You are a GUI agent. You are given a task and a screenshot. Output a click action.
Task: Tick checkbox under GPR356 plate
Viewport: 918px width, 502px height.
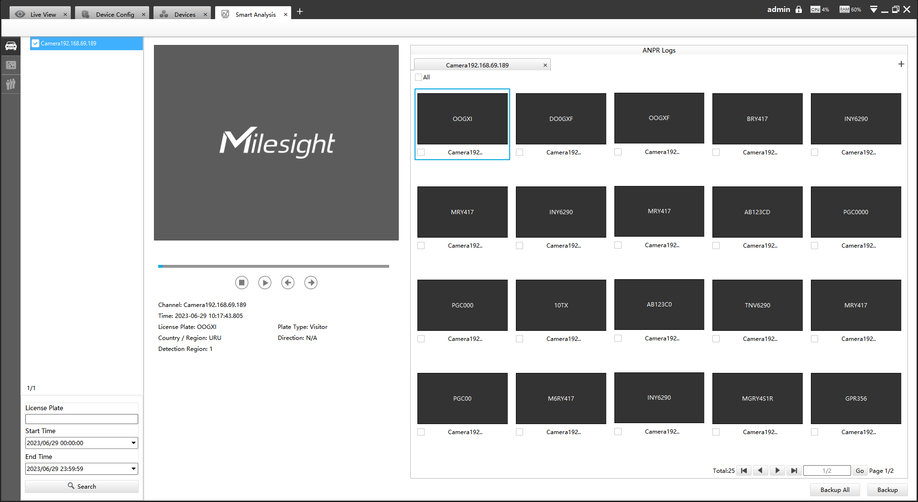[815, 432]
